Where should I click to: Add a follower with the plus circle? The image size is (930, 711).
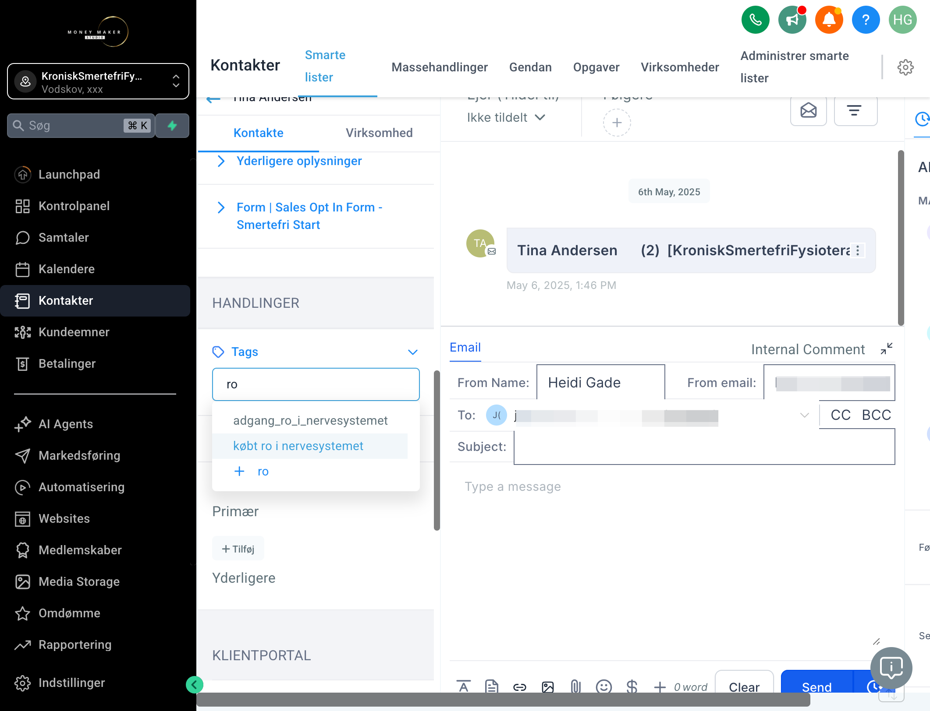617,123
